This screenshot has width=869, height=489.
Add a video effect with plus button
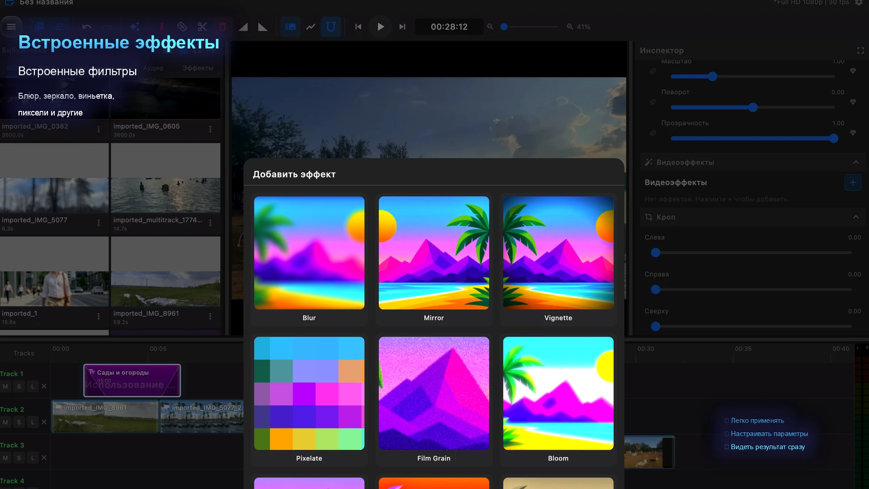click(853, 182)
